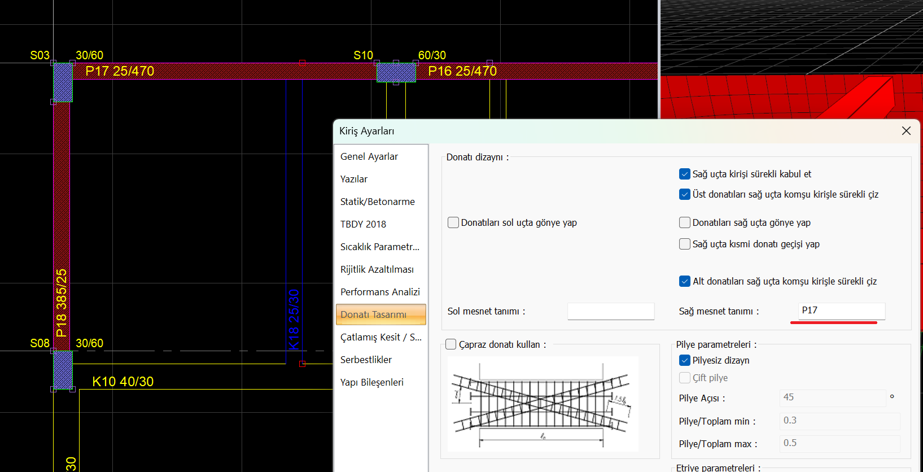Screen dimensions: 923x472
Task: Enable Çapraz donatı kullan checkbox
Action: point(451,344)
